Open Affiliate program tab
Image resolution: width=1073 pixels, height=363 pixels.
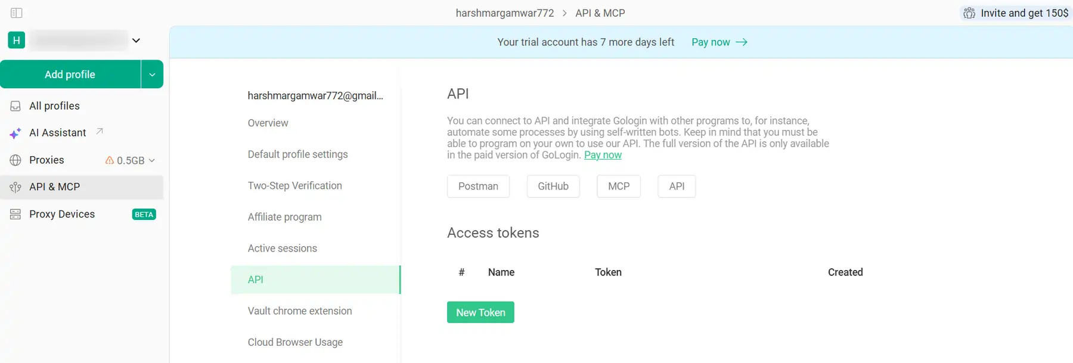pyautogui.click(x=285, y=217)
